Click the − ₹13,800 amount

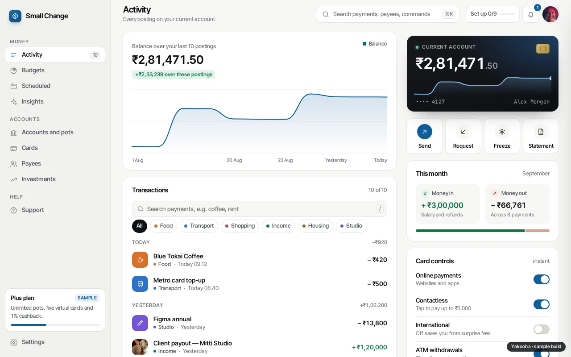[372, 323]
